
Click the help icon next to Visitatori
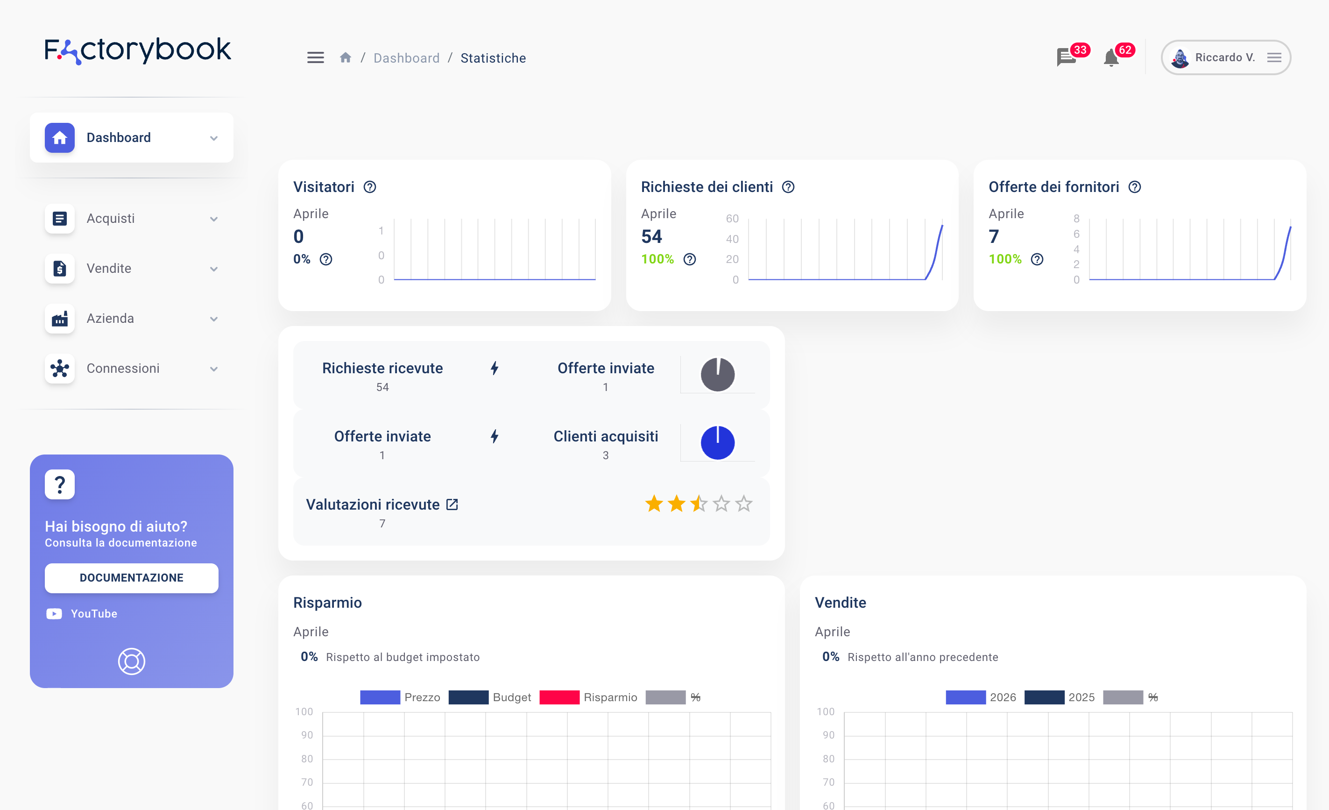tap(370, 187)
